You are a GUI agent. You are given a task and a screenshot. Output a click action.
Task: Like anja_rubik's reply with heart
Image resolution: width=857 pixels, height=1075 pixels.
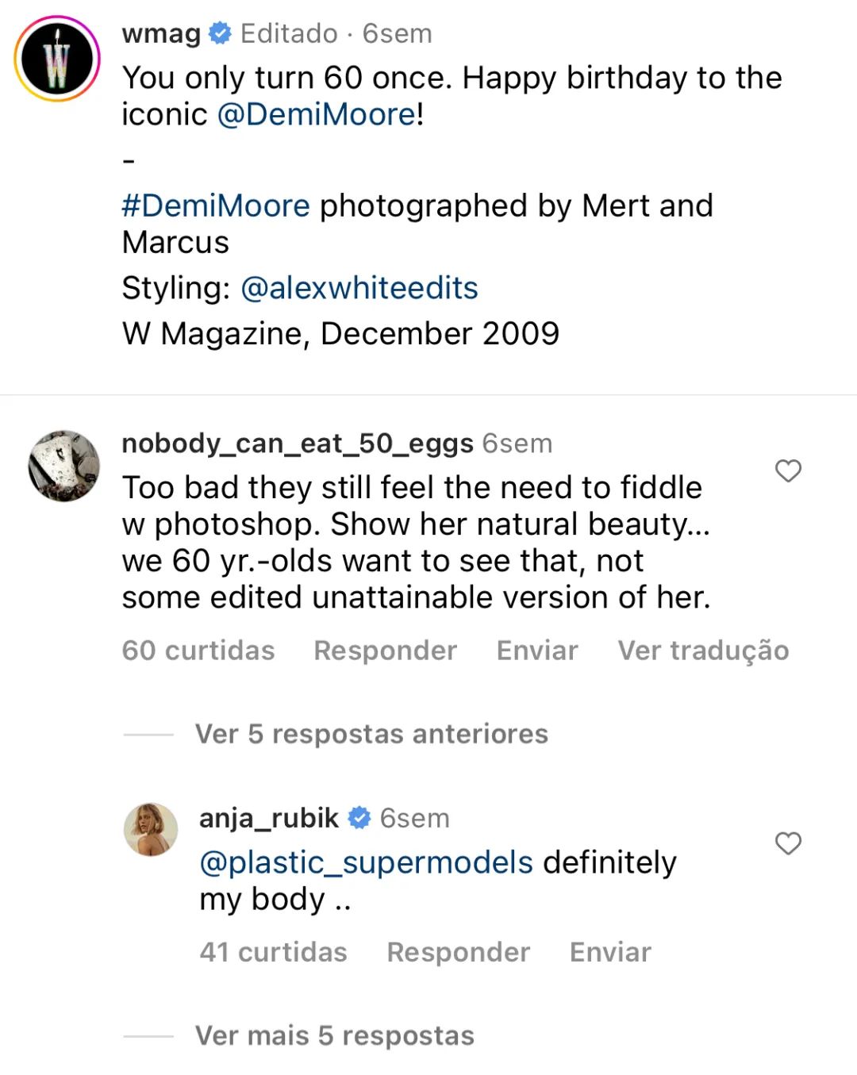pos(788,843)
